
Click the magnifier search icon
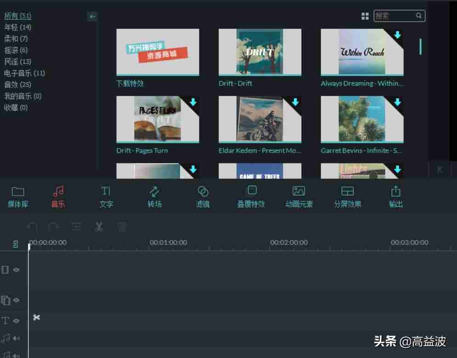(419, 16)
